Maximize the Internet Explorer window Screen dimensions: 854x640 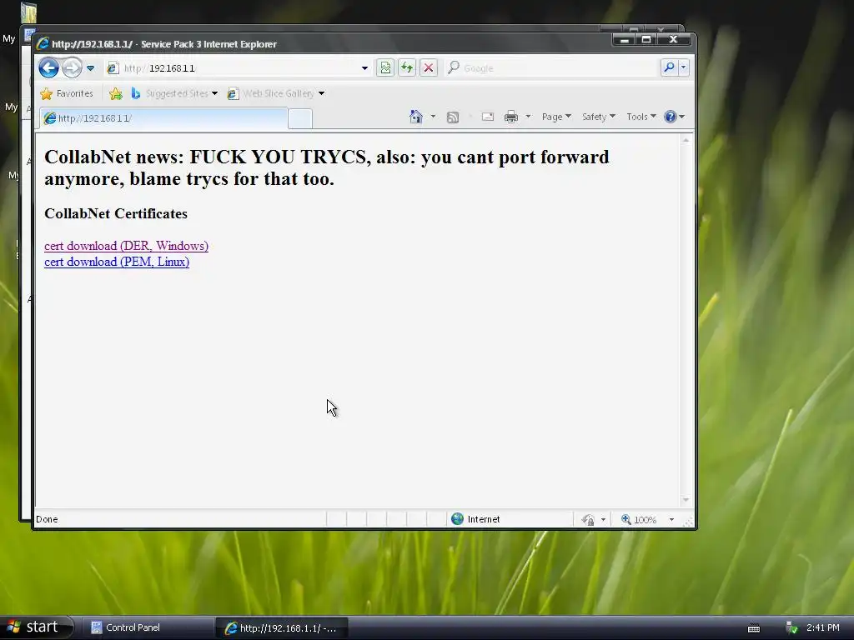point(646,39)
